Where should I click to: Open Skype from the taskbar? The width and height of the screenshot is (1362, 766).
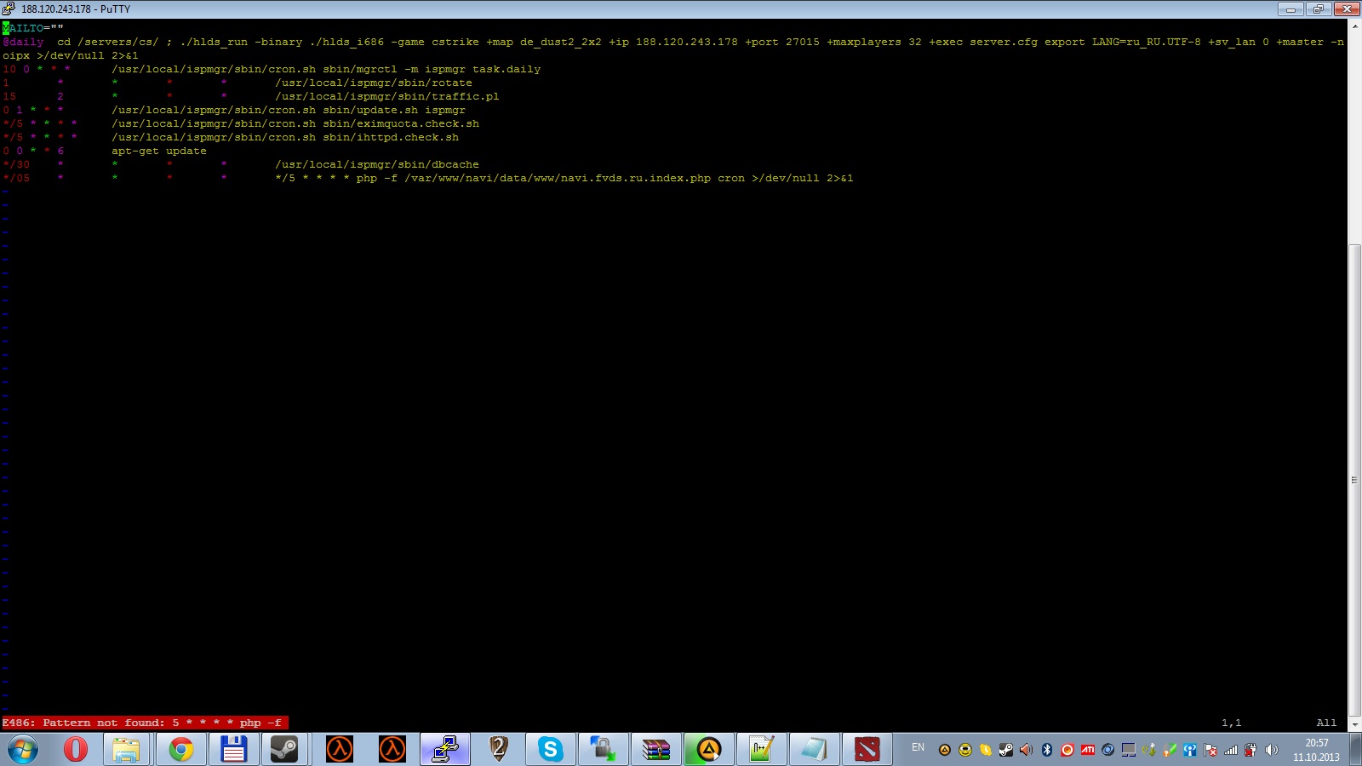550,749
